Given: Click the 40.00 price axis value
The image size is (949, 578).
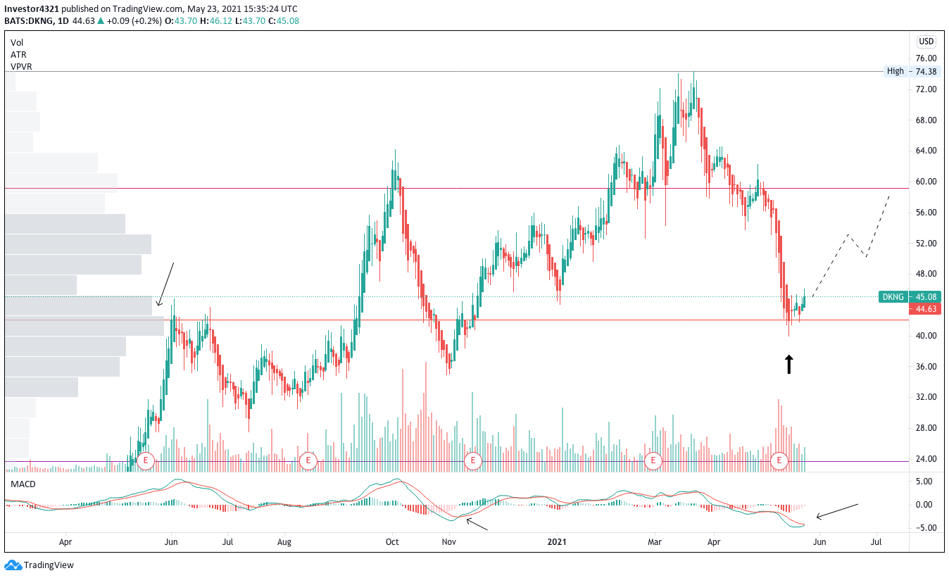Looking at the screenshot, I should [x=926, y=336].
